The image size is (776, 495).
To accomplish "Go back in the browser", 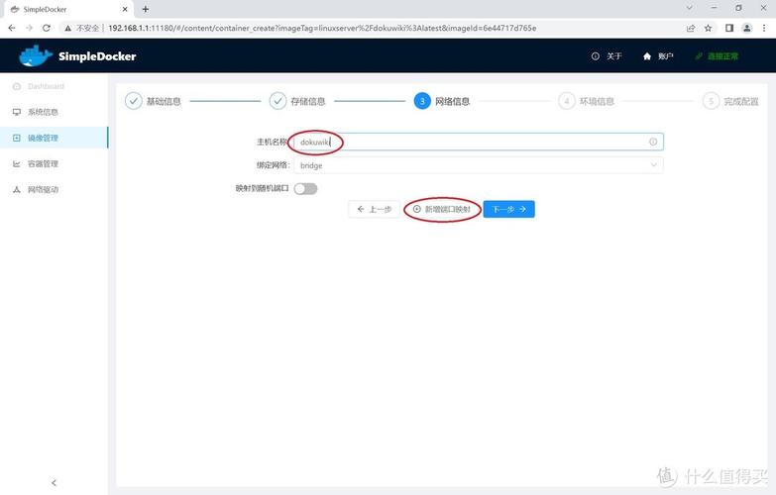I will (x=12, y=28).
